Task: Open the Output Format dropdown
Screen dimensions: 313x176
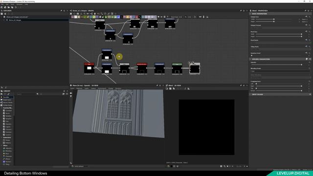Action: 281,27
